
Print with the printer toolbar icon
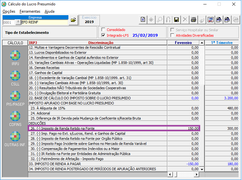[x=194, y=20]
